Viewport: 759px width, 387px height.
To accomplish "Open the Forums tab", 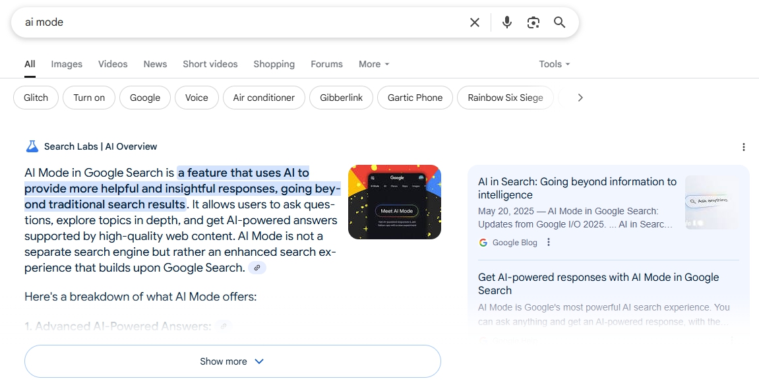I will coord(326,64).
